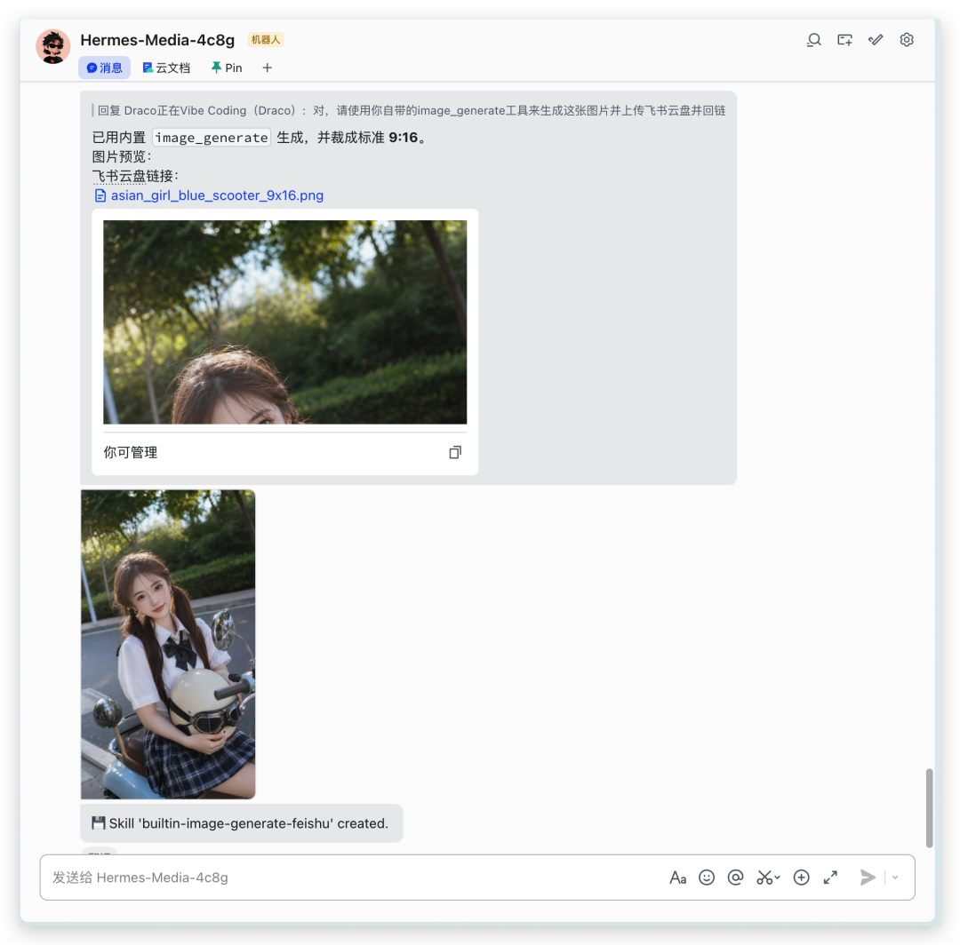
Task: Take a screenshot with the scissors icon
Action: click(763, 877)
